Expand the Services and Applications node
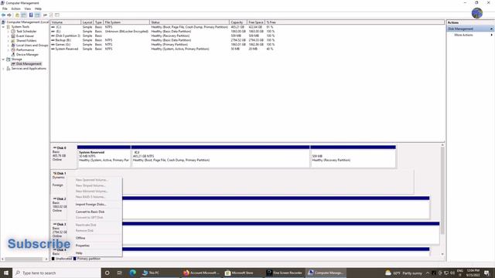The image size is (495, 278). 3,69
